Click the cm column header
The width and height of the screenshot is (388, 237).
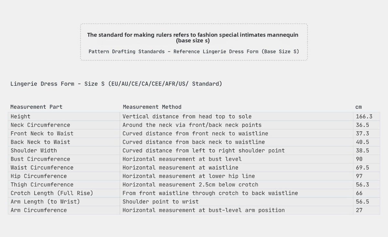click(x=359, y=107)
